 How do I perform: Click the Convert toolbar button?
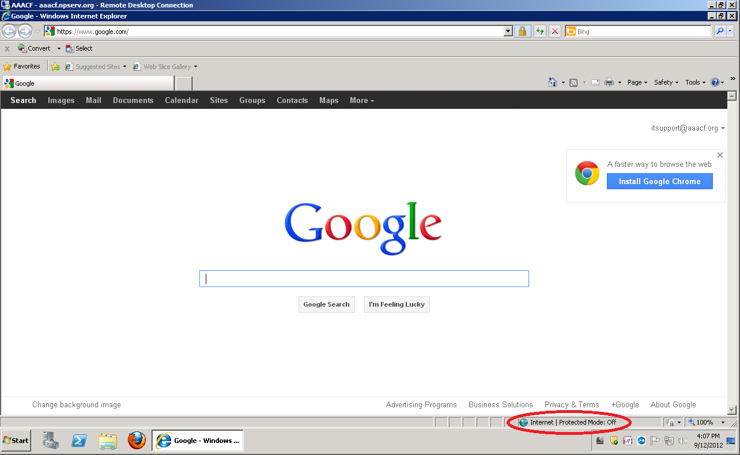coord(35,48)
